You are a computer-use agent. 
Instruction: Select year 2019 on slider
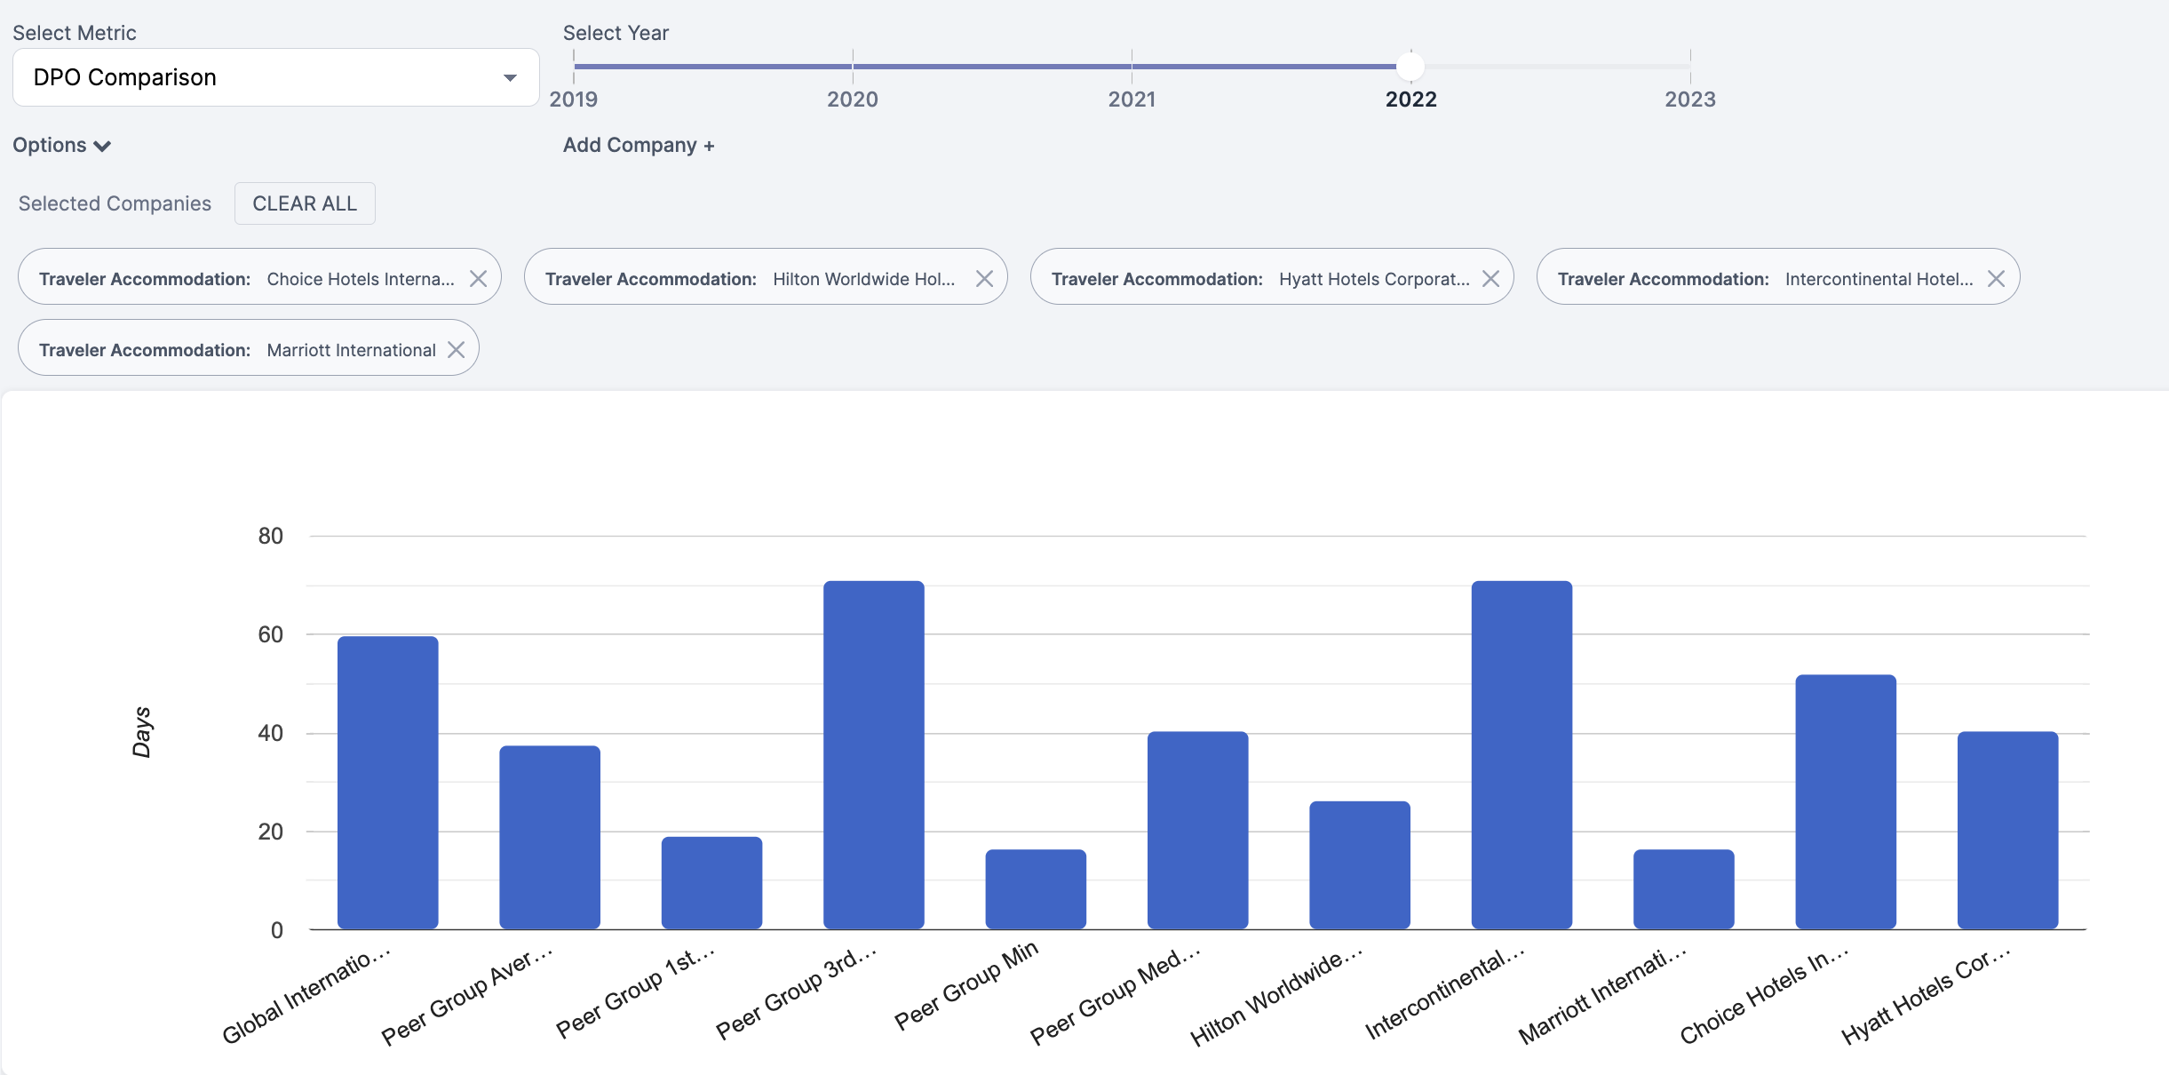point(575,67)
